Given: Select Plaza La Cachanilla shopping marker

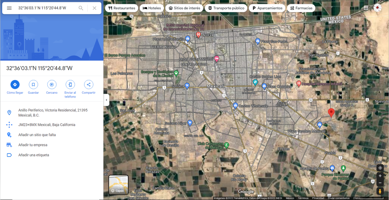Looking at the screenshot, I should [x=188, y=39].
